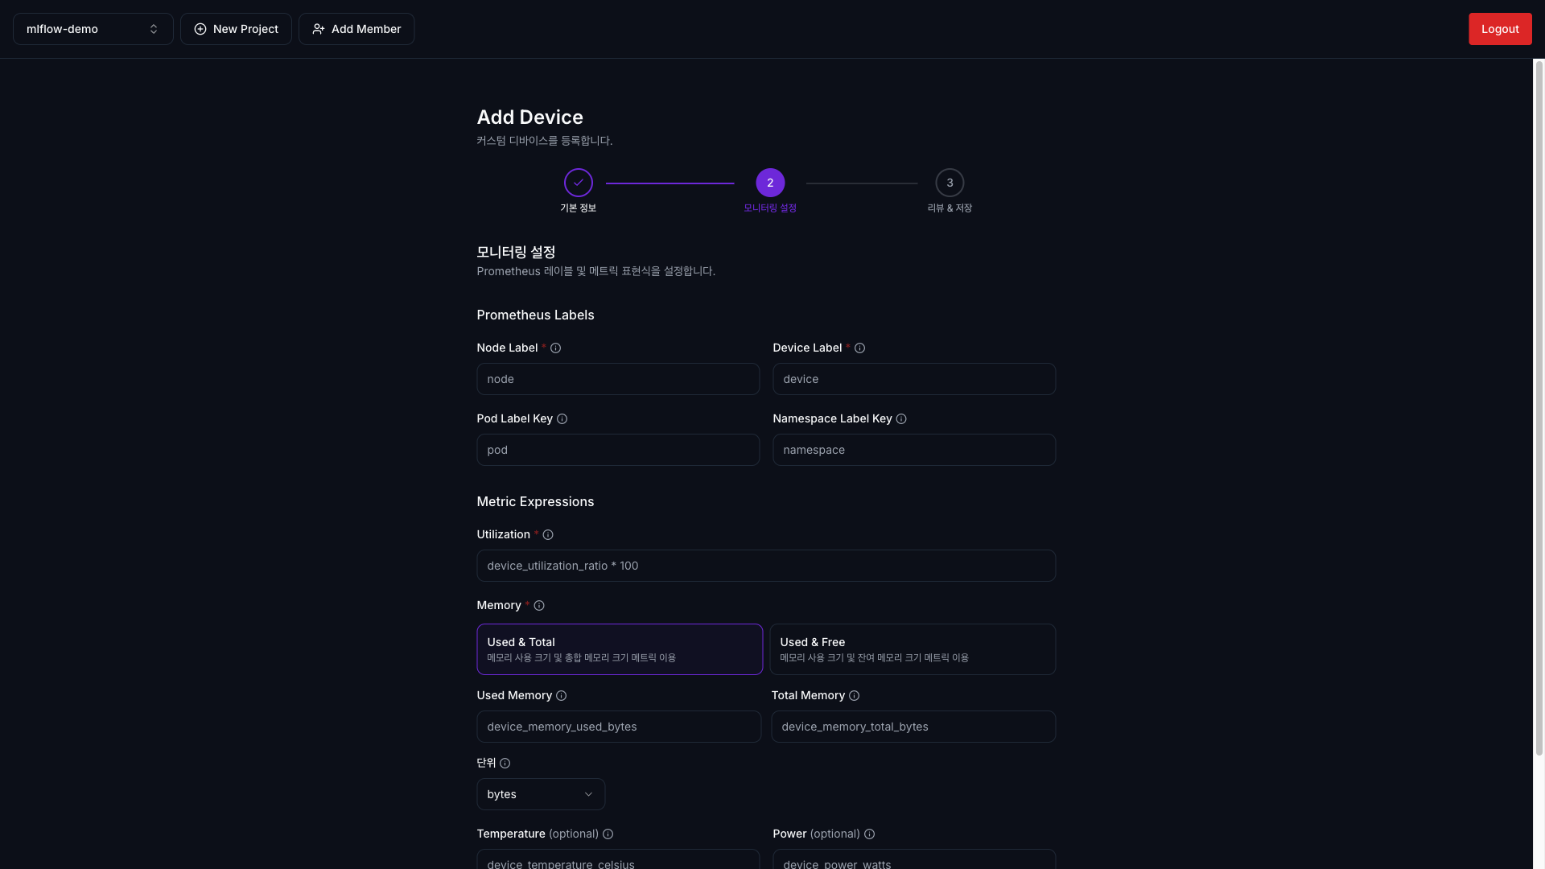Click Used Memory info icon

point(561,696)
